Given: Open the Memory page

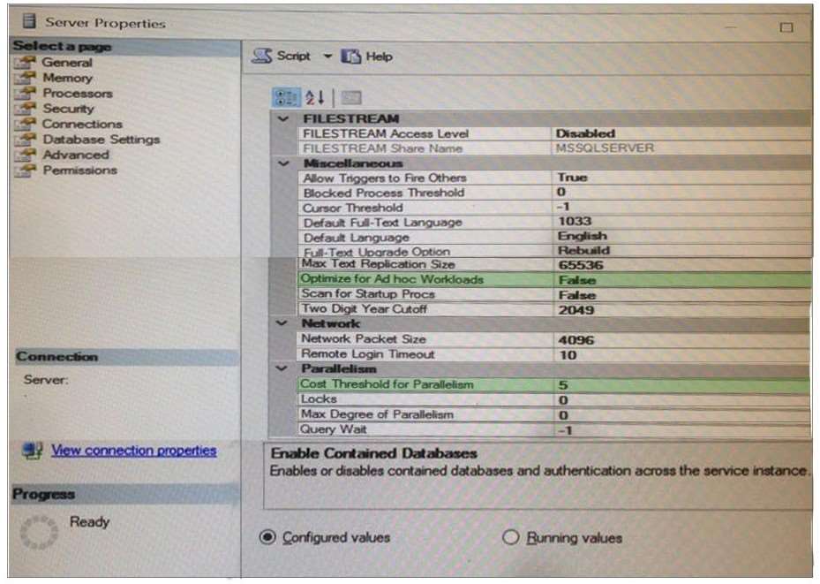Looking at the screenshot, I should (x=67, y=78).
